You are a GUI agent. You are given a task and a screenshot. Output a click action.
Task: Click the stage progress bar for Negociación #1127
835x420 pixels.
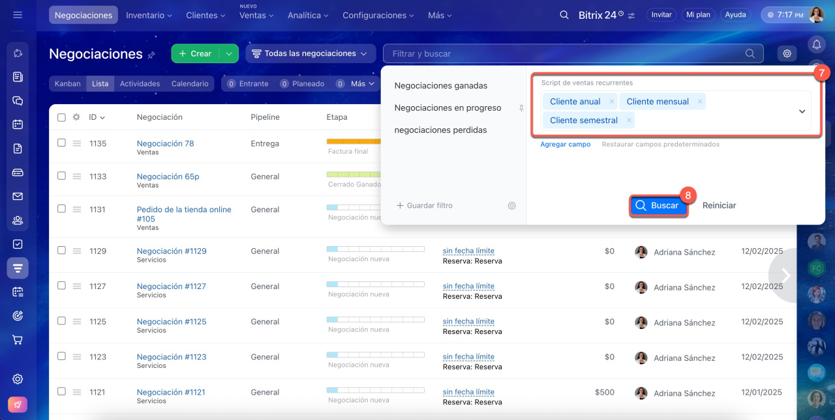375,285
